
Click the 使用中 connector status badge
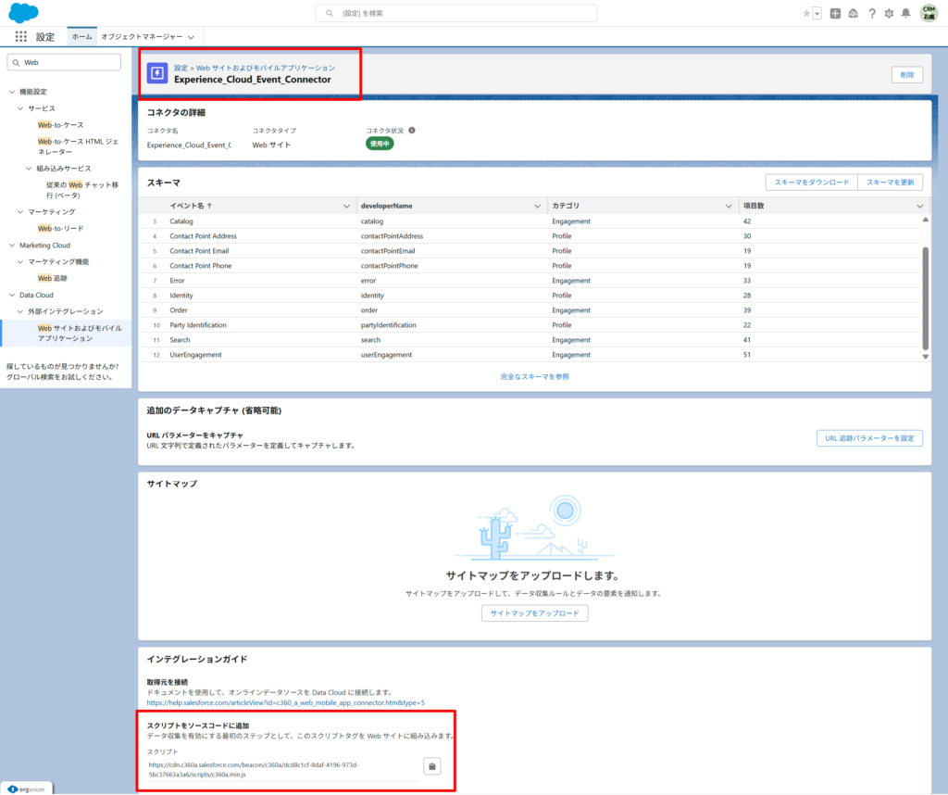(x=380, y=144)
